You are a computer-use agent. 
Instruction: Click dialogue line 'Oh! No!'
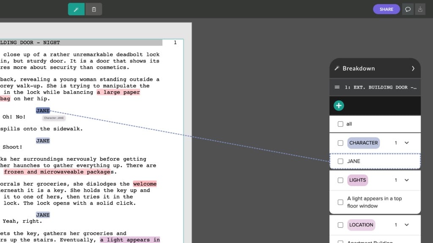click(x=14, y=117)
